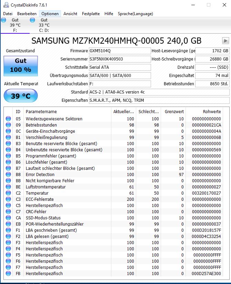Click status icon for Error Detection
The width and height of the screenshot is (231, 284).
pos(8,174)
